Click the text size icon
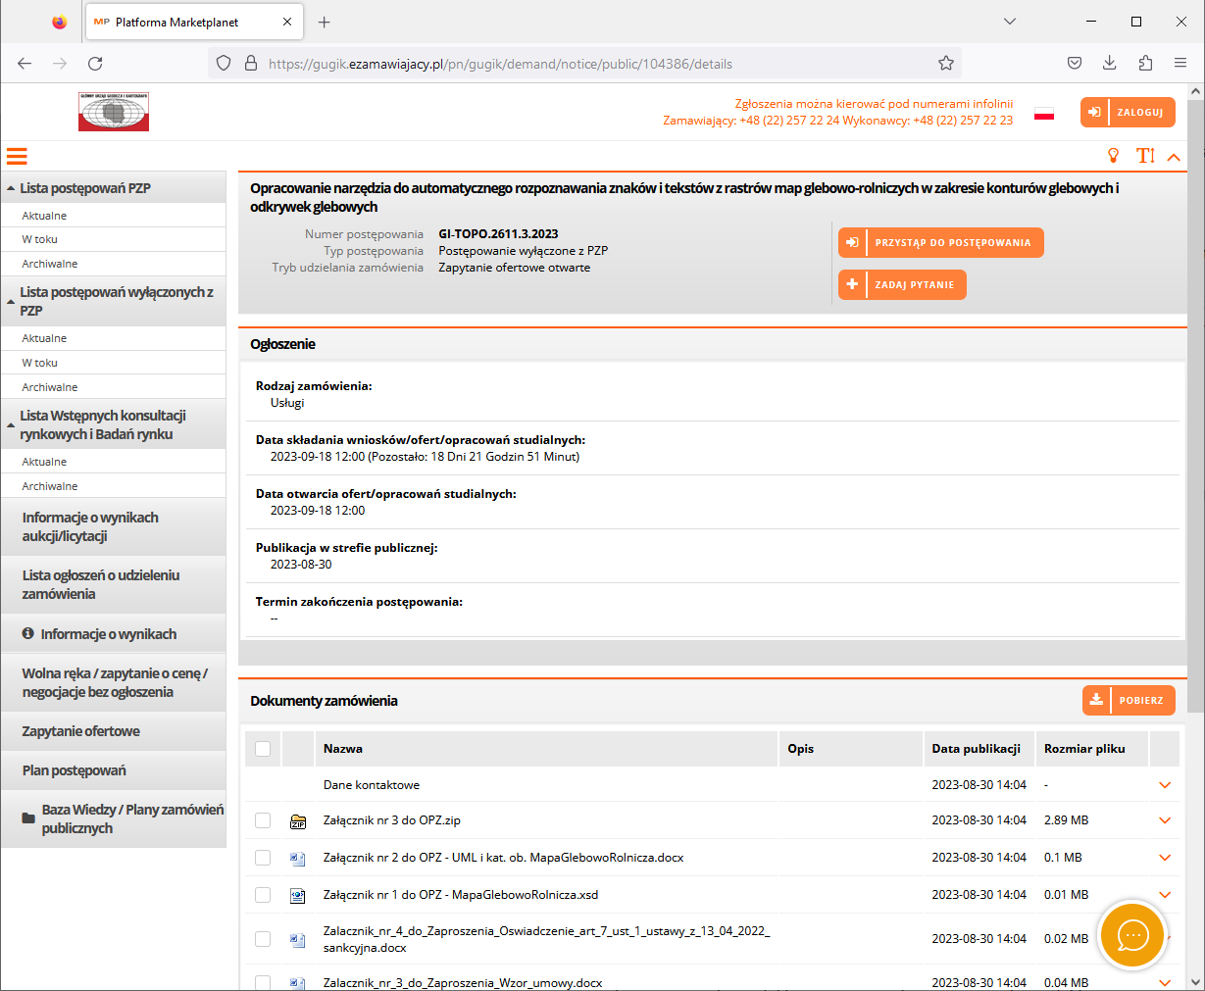This screenshot has width=1205, height=991. click(1144, 156)
